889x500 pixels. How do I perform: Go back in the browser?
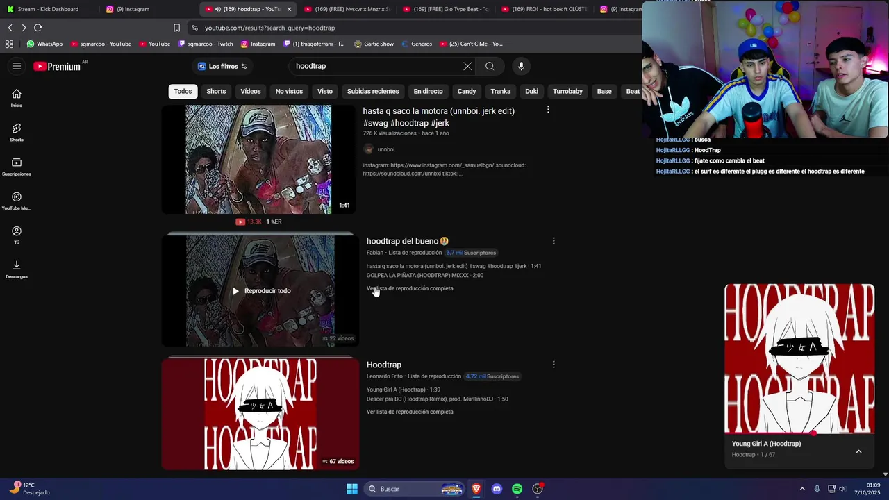click(10, 28)
